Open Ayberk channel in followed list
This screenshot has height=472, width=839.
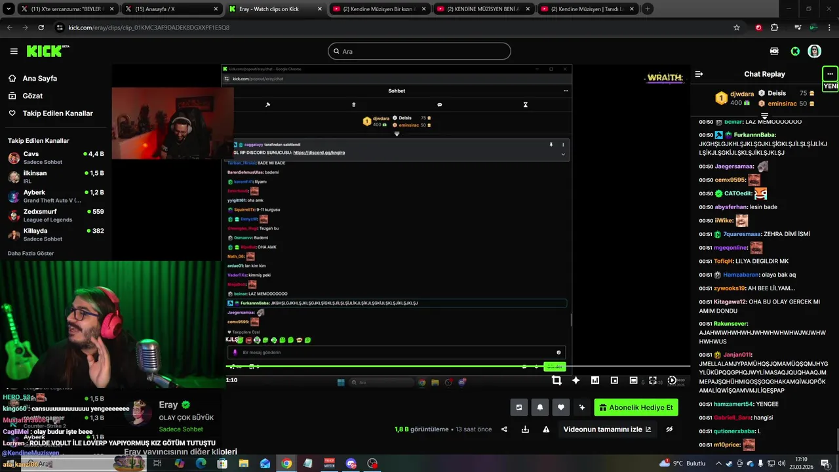coord(56,196)
